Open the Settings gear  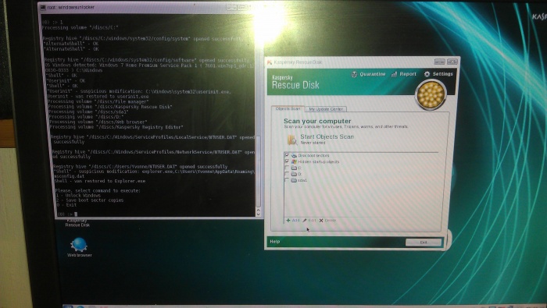(x=427, y=74)
